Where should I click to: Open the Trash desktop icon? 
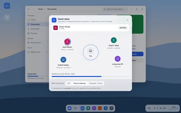[7, 18]
